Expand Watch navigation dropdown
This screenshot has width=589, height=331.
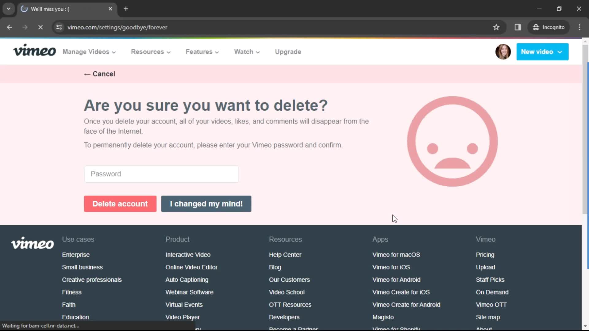(x=246, y=52)
